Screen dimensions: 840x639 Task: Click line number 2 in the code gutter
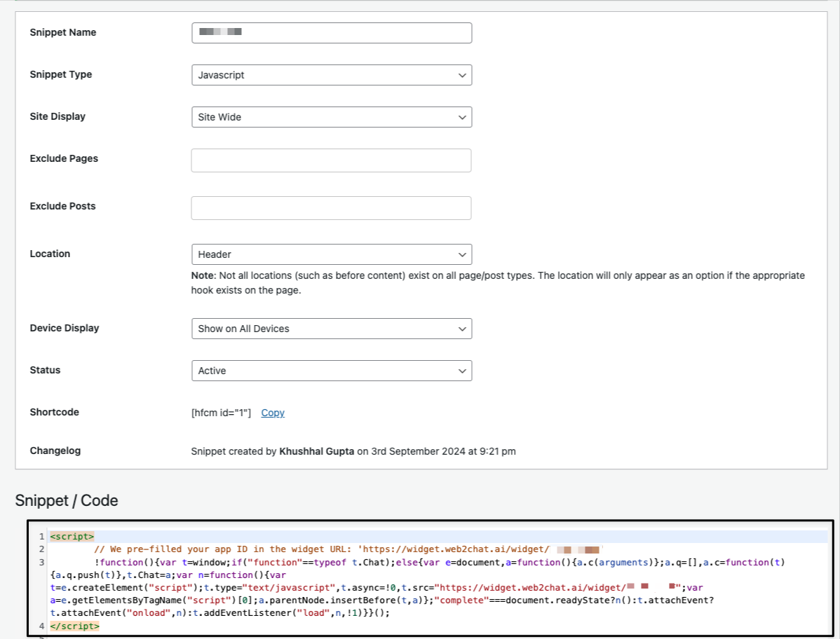click(x=42, y=549)
